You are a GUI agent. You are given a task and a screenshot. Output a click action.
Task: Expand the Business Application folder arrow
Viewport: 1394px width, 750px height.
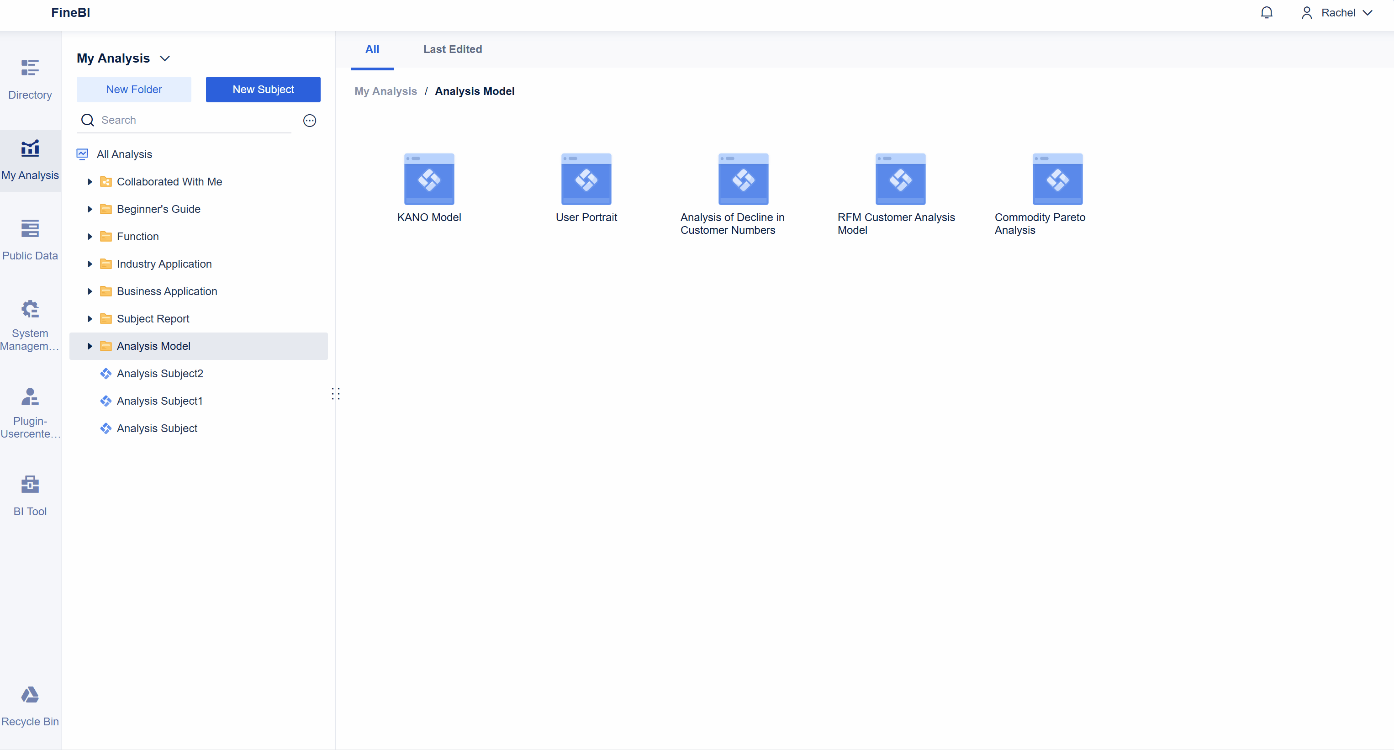tap(90, 292)
